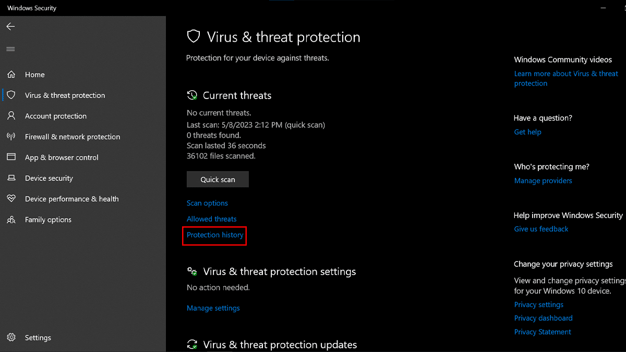Click the Firewall network signal icon
The width and height of the screenshot is (626, 352).
[x=11, y=137]
